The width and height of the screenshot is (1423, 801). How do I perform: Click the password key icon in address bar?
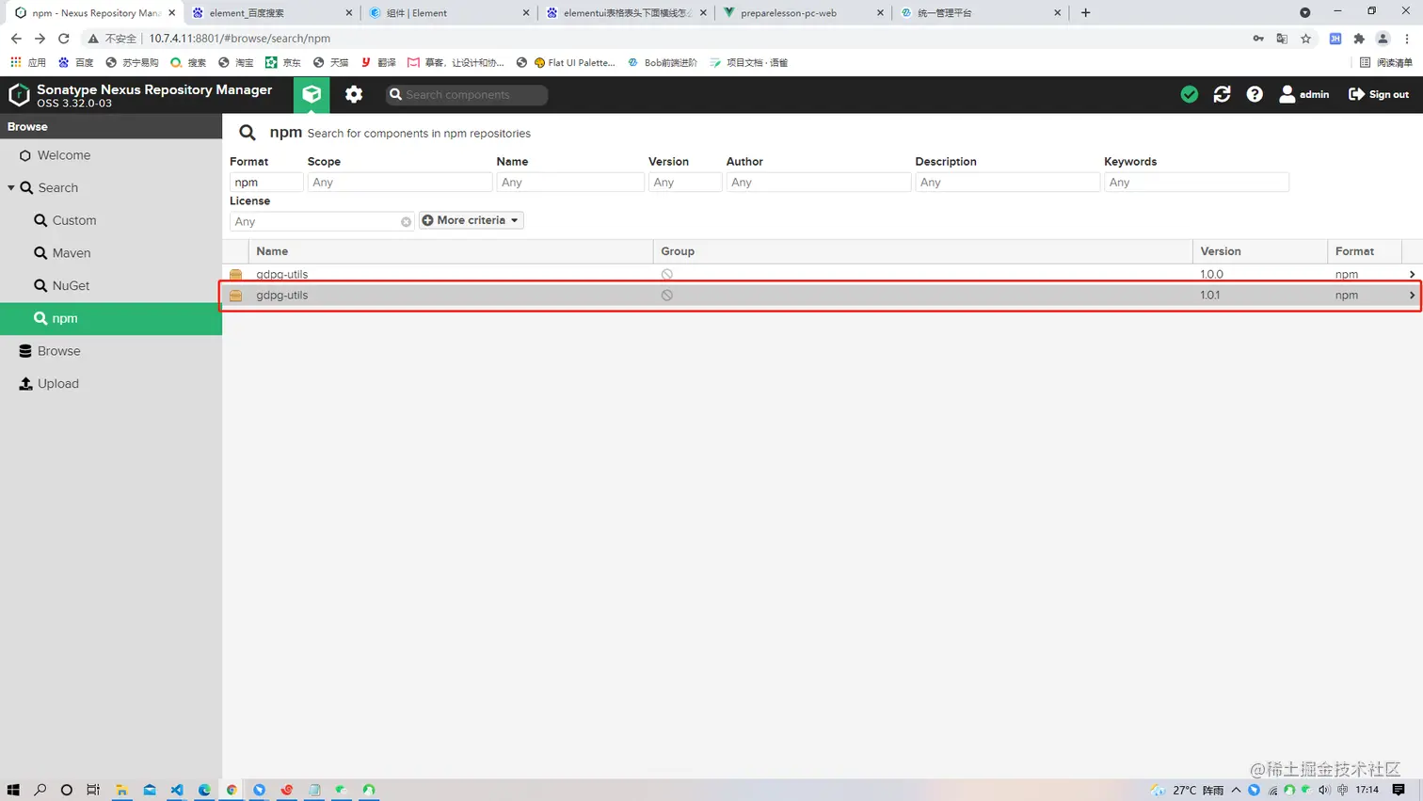(x=1258, y=39)
